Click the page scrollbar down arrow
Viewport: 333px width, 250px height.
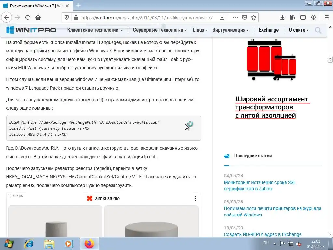pos(330,234)
